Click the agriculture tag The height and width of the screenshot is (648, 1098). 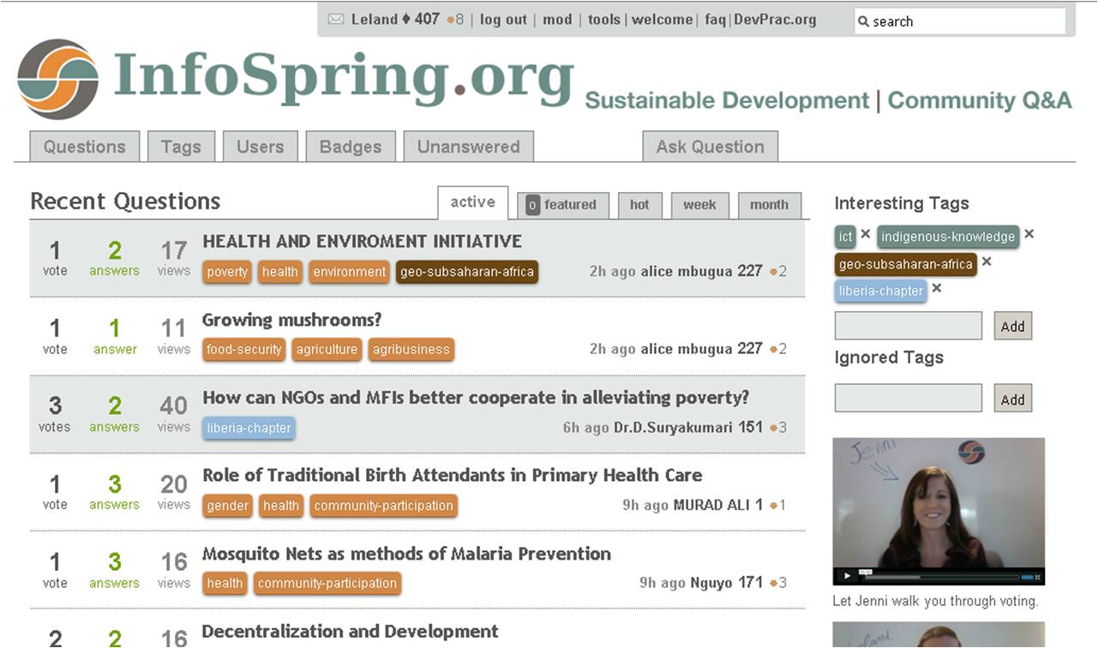tap(327, 350)
